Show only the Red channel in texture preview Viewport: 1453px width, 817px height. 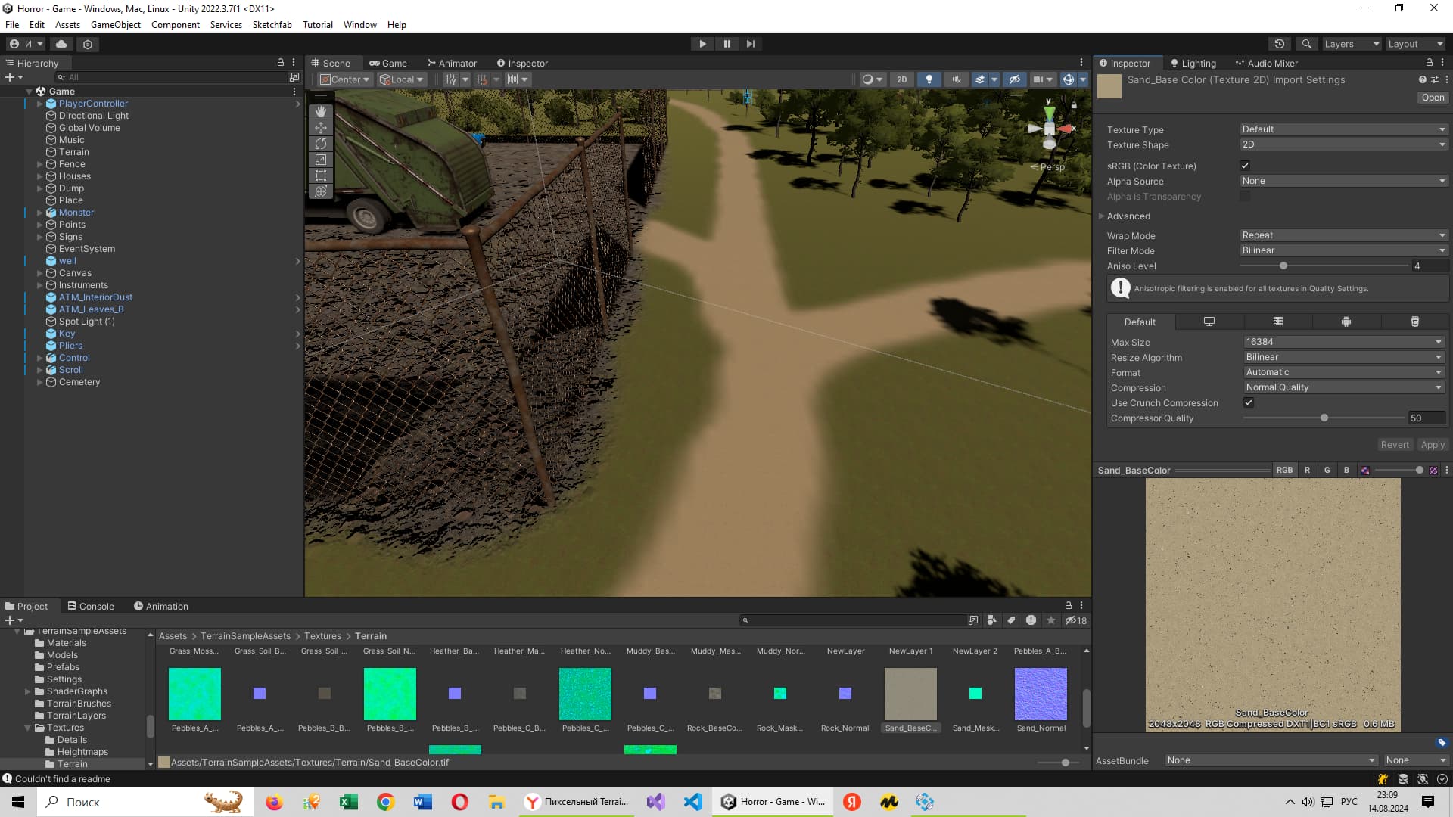coord(1307,470)
